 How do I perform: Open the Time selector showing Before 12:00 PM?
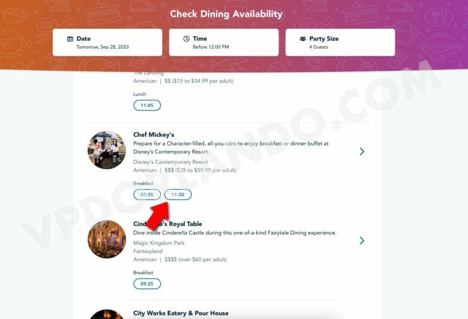click(x=224, y=43)
